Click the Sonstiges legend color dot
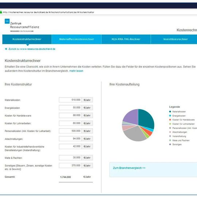Viewport: 197px width, 197px height. coord(170,144)
